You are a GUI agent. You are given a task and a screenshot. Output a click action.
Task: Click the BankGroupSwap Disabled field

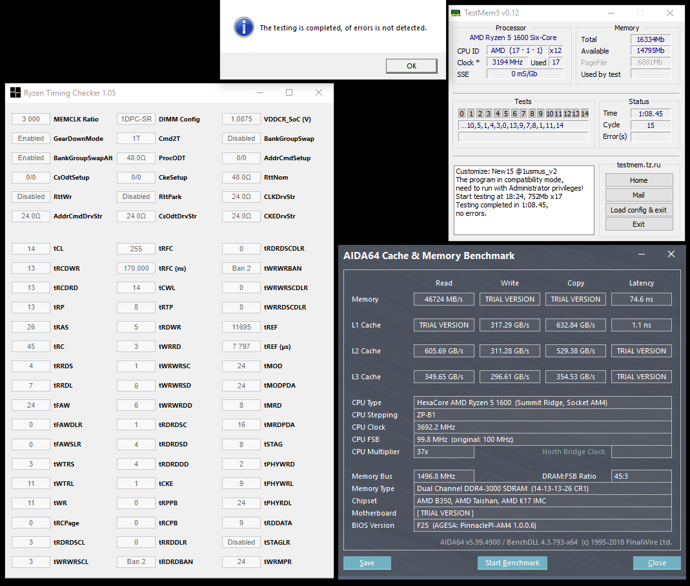[x=241, y=138]
